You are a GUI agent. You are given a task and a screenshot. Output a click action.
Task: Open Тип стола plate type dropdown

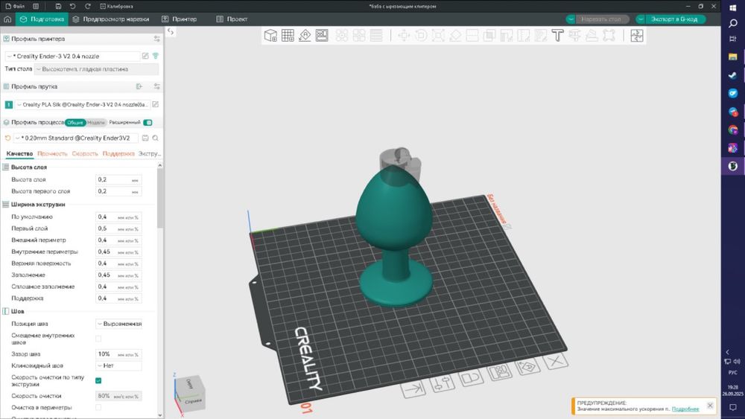tap(96, 69)
